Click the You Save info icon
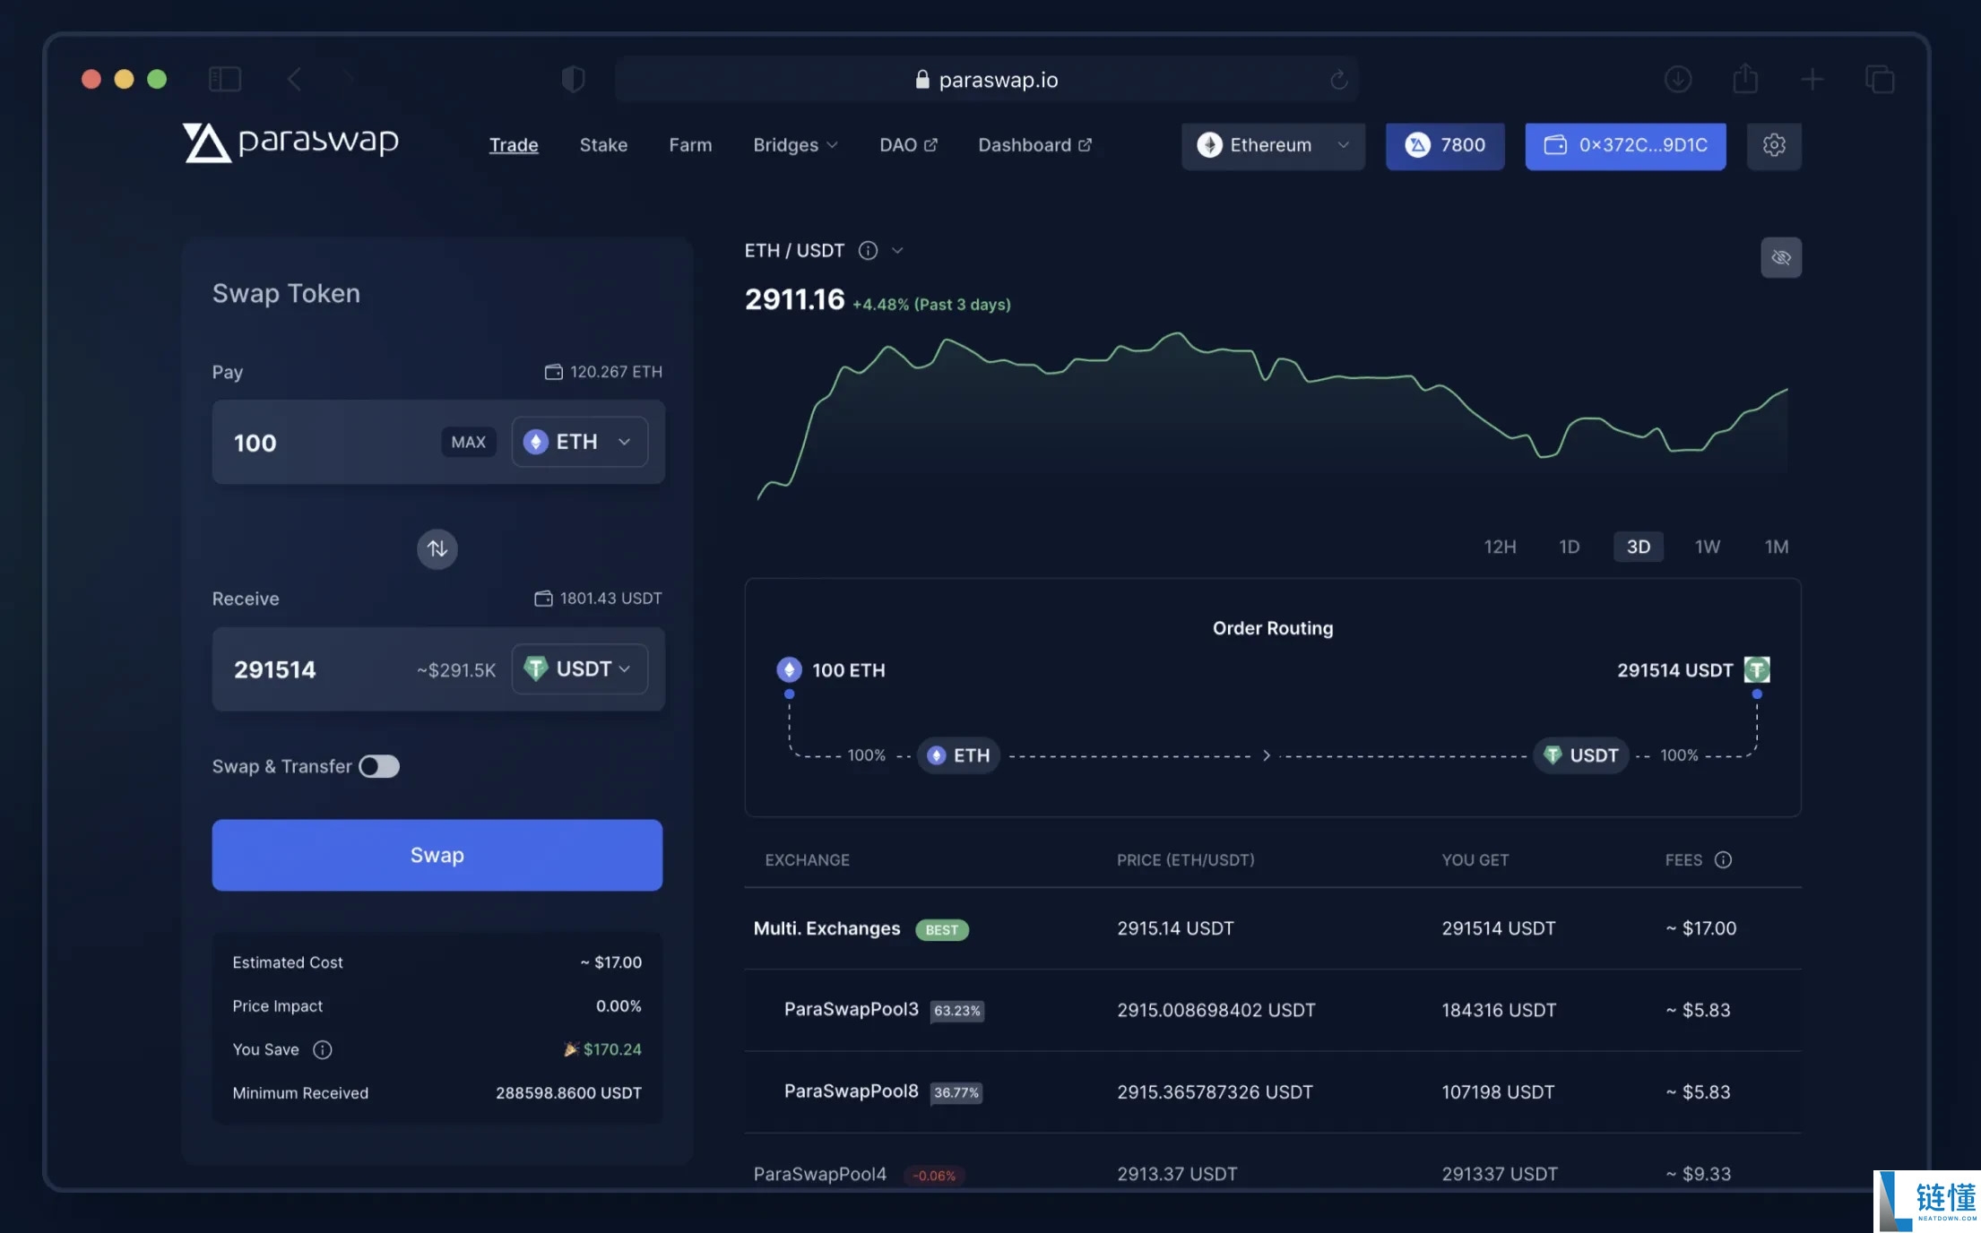 pos(322,1049)
